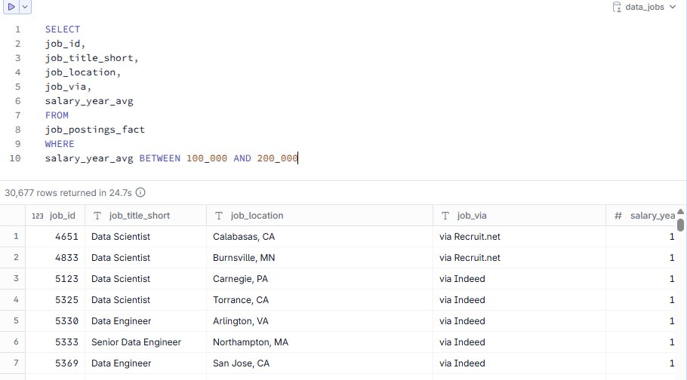Viewport: 687px width, 380px height.
Task: Select job_id cell 4651
Action: [x=55, y=237]
